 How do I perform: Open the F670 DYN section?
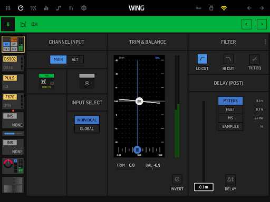[13, 101]
